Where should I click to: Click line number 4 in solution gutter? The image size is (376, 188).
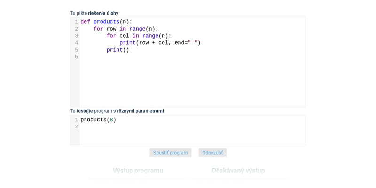pos(77,43)
